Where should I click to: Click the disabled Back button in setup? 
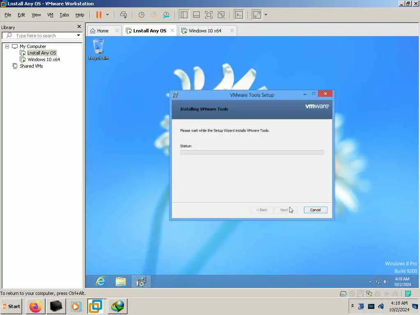pos(262,210)
